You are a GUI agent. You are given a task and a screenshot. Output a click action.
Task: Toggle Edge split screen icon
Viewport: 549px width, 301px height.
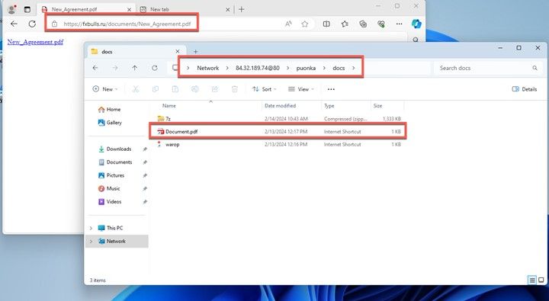(326, 24)
